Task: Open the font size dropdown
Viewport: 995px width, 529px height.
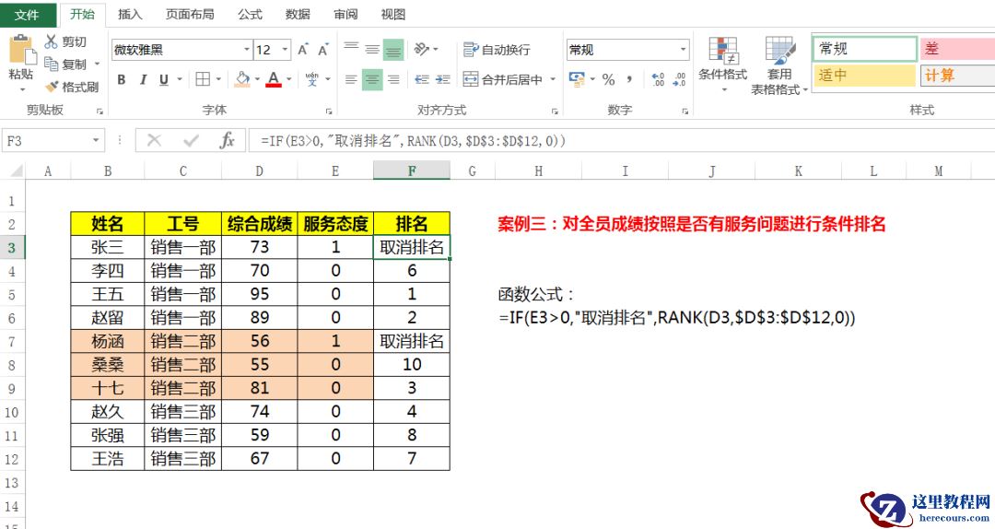Action: (x=286, y=50)
